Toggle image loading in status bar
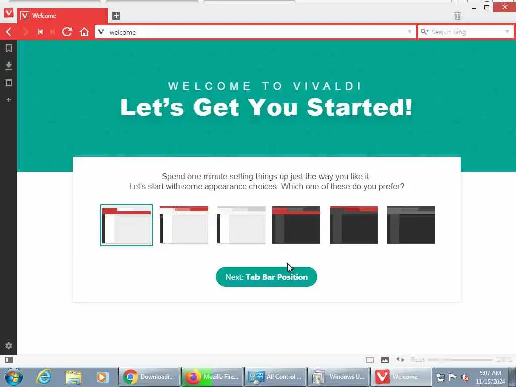This screenshot has height=387, width=516. (x=384, y=360)
